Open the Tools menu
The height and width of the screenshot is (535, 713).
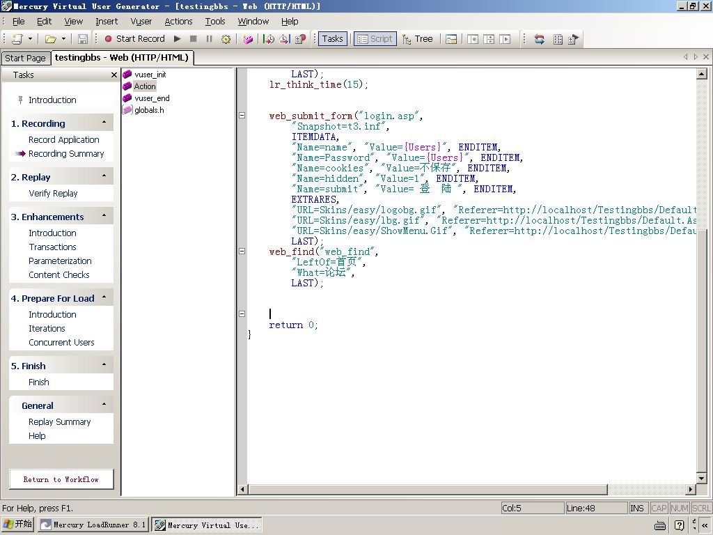point(215,22)
